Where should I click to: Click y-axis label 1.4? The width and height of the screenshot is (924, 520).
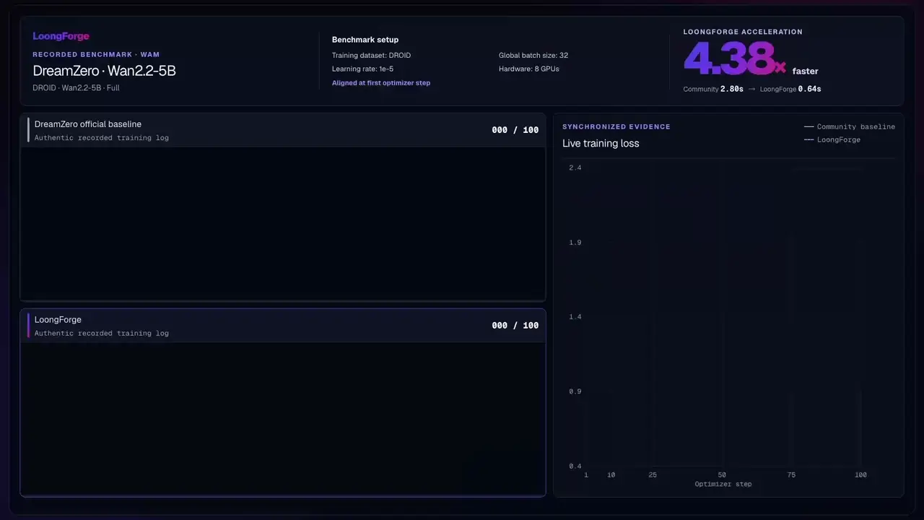tap(575, 317)
